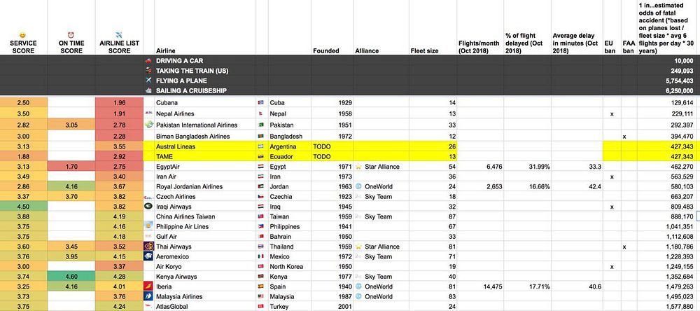Select the 'Average delay in minutes' header
This screenshot has height=311, width=700.
[575, 43]
